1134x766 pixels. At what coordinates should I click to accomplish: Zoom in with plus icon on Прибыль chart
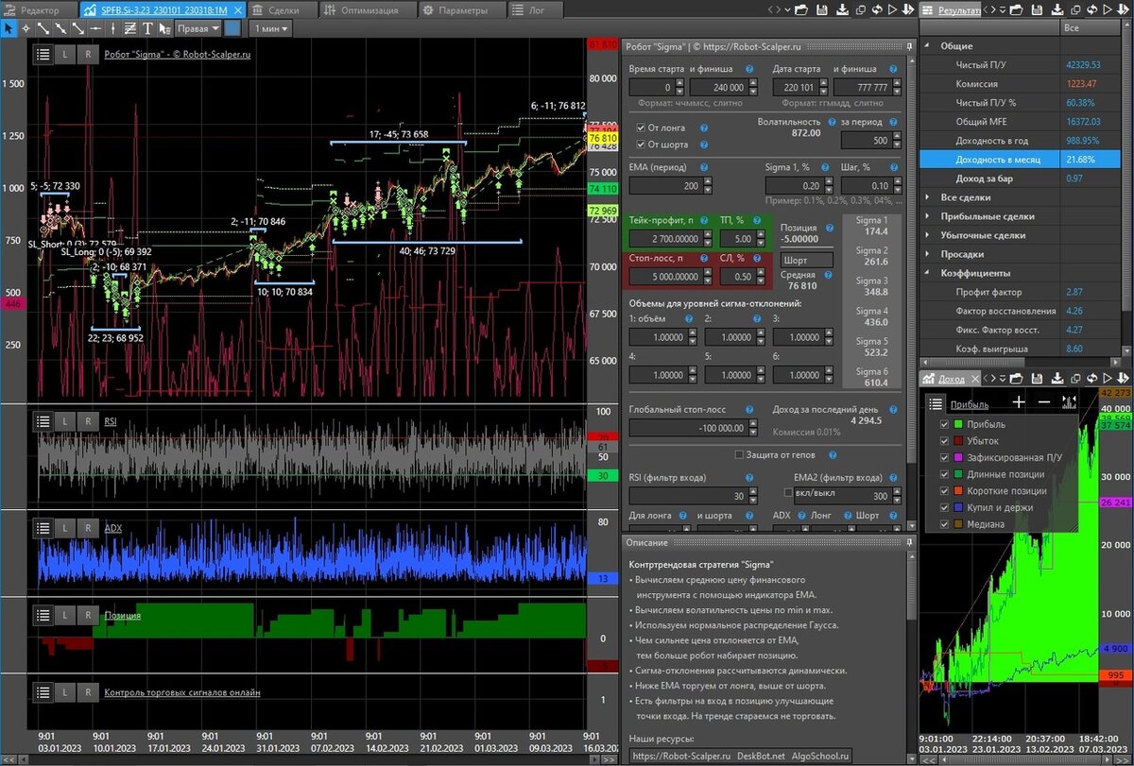click(1019, 402)
